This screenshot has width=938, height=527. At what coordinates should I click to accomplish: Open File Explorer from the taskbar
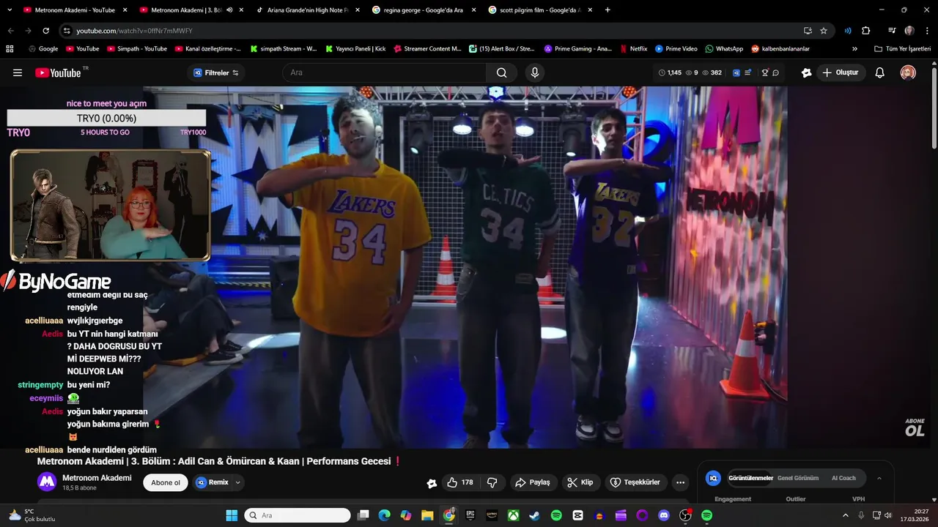click(x=427, y=515)
